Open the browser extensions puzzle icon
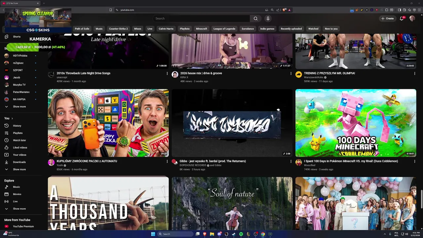 tap(387, 10)
